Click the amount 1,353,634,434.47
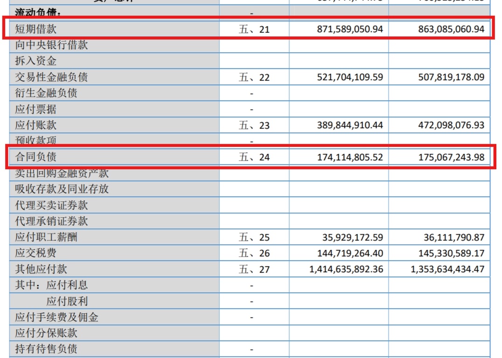Image resolution: width=502 pixels, height=358 pixels. tap(447, 269)
